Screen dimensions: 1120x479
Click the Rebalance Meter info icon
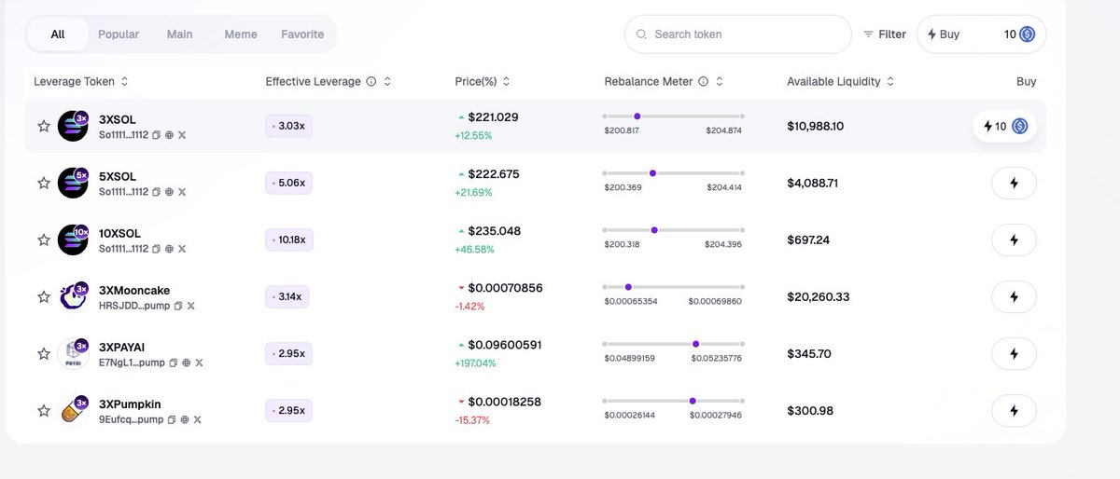pos(704,82)
